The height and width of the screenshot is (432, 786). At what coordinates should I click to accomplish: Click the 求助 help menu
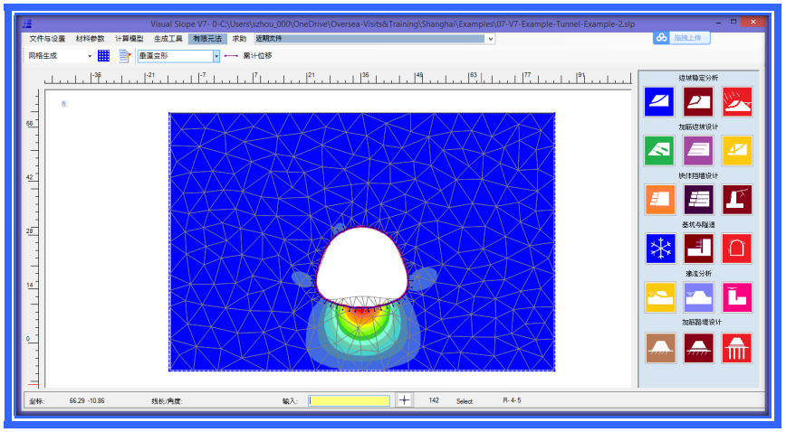pyautogui.click(x=239, y=39)
